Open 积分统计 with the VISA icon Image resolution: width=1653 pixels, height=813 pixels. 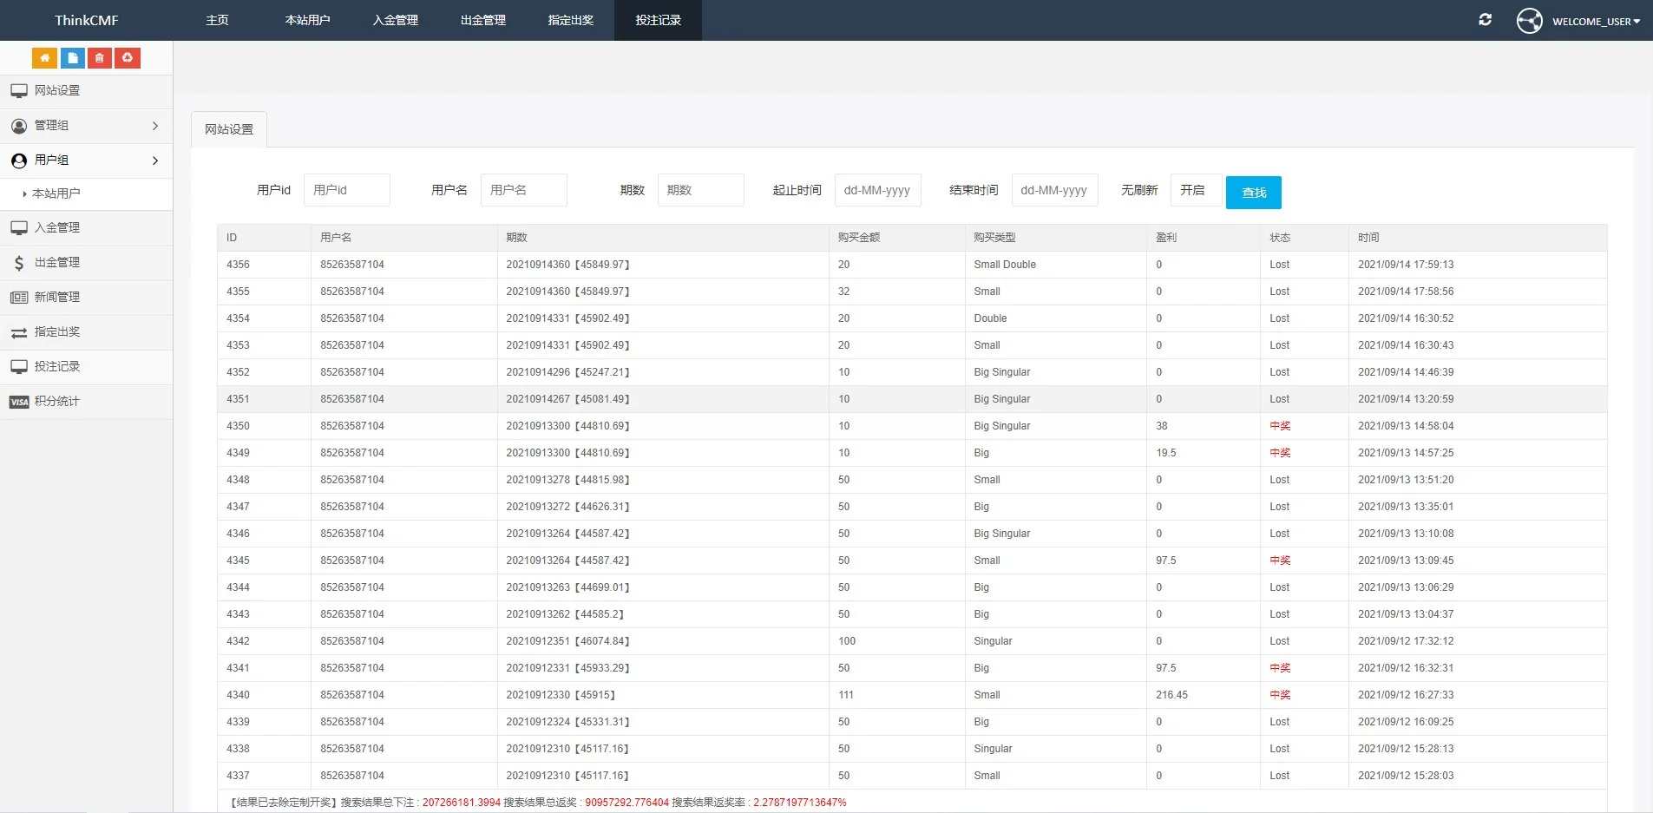pyautogui.click(x=57, y=402)
